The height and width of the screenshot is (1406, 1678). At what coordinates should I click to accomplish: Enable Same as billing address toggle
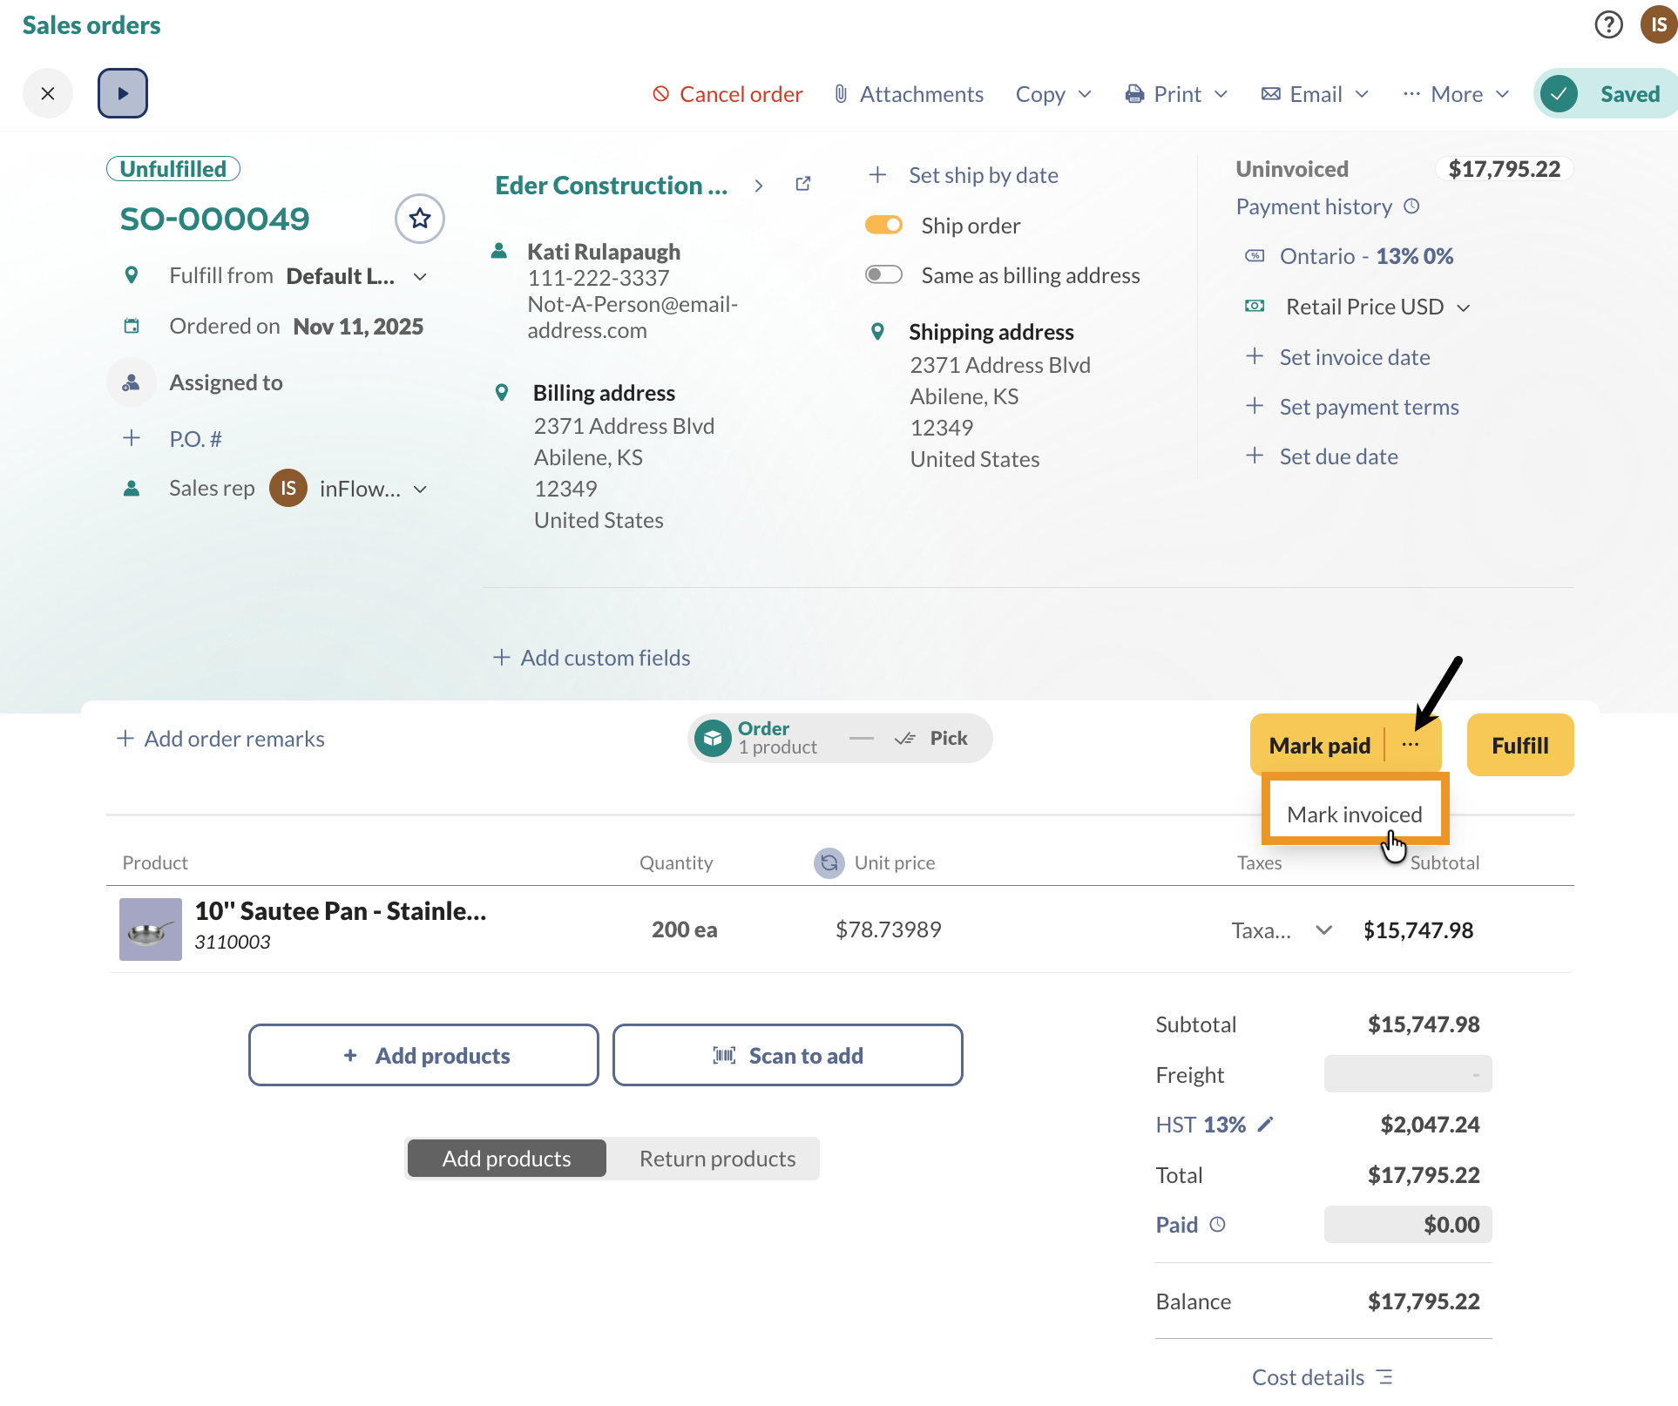[x=883, y=275]
